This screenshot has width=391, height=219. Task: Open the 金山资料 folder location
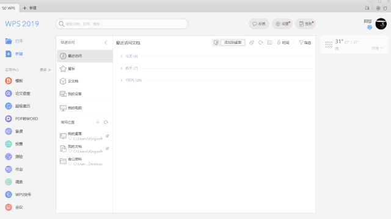coord(84,161)
